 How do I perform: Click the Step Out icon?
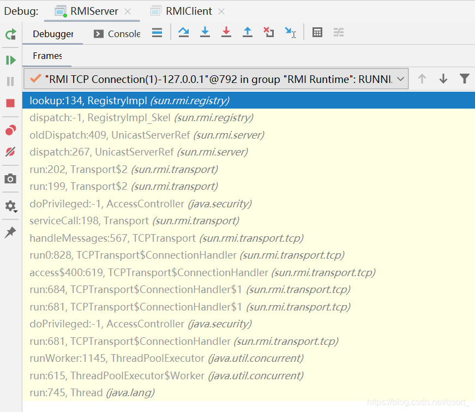point(248,32)
